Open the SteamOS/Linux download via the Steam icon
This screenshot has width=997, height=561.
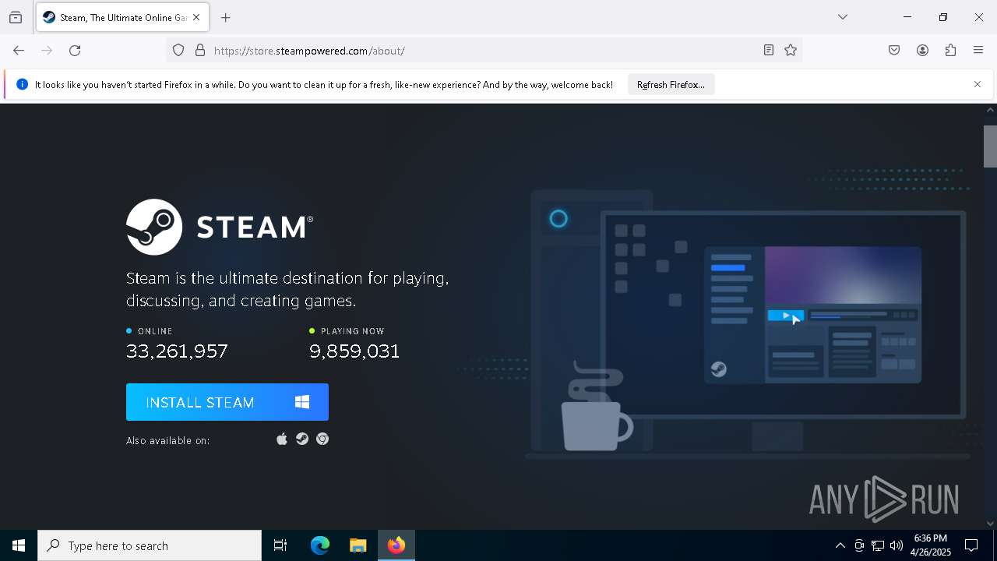click(x=302, y=439)
